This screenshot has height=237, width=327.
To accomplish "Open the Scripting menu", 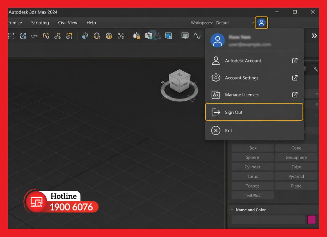I will coord(40,23).
